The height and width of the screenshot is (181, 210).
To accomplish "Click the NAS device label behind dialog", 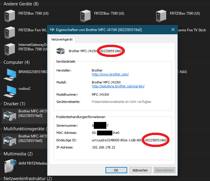I will [182, 72].
